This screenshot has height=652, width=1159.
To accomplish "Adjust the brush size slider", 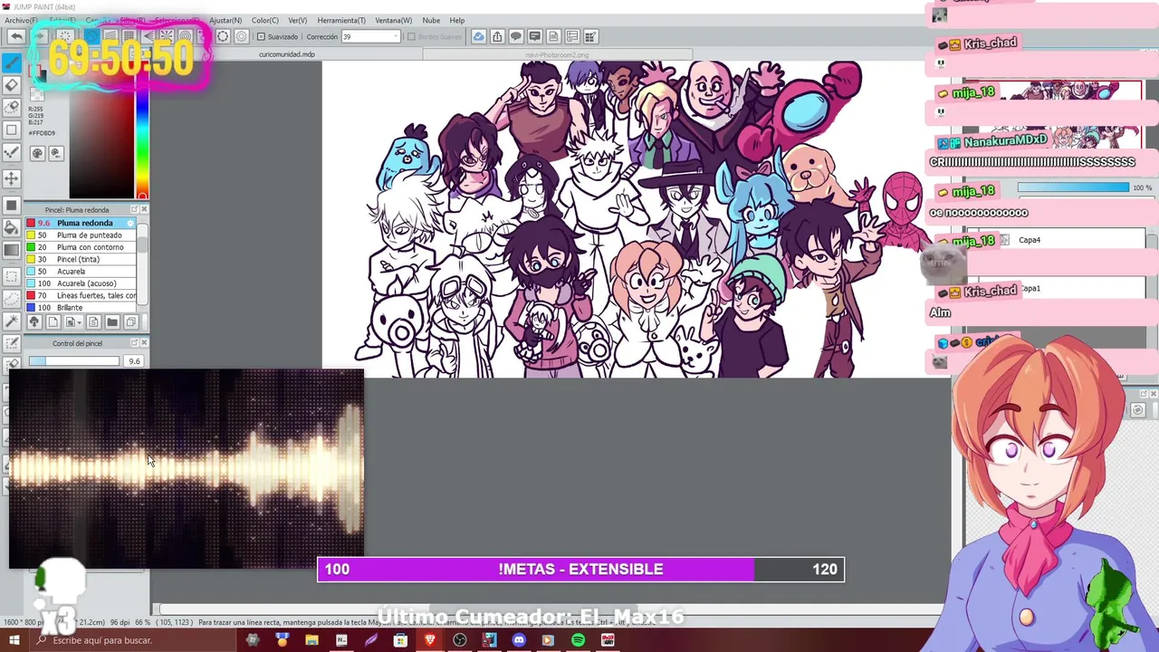I will click(73, 361).
